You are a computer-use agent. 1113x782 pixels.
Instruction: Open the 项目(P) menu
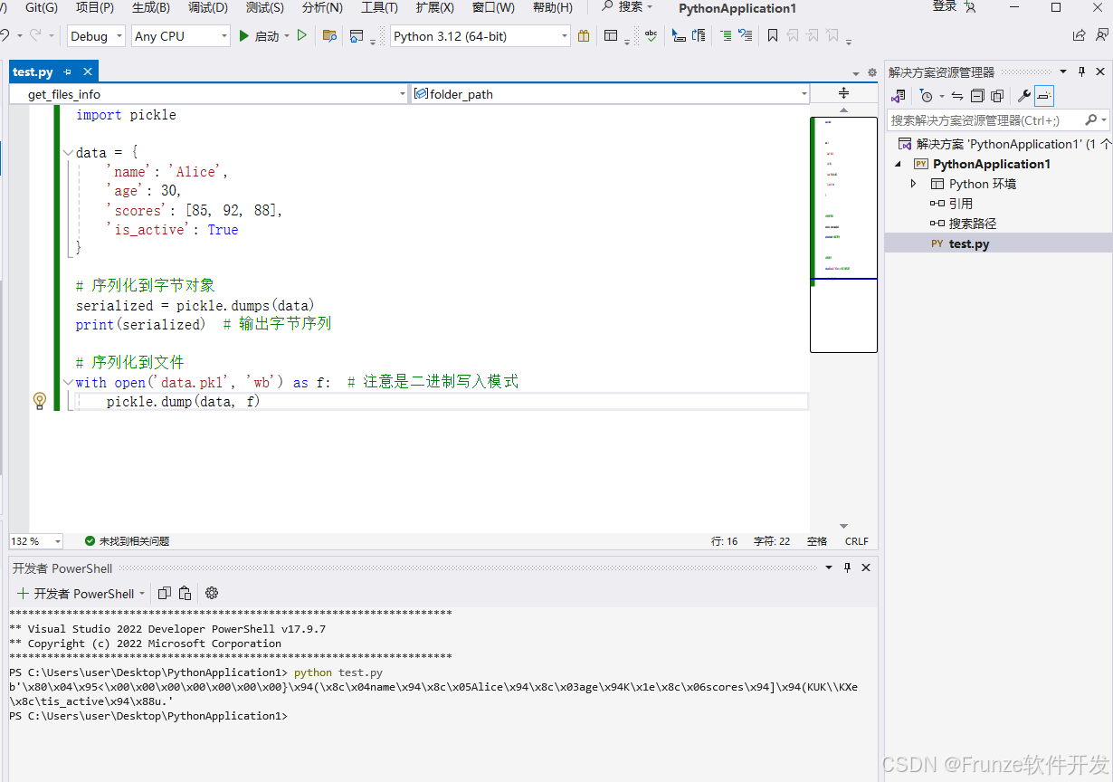(95, 8)
